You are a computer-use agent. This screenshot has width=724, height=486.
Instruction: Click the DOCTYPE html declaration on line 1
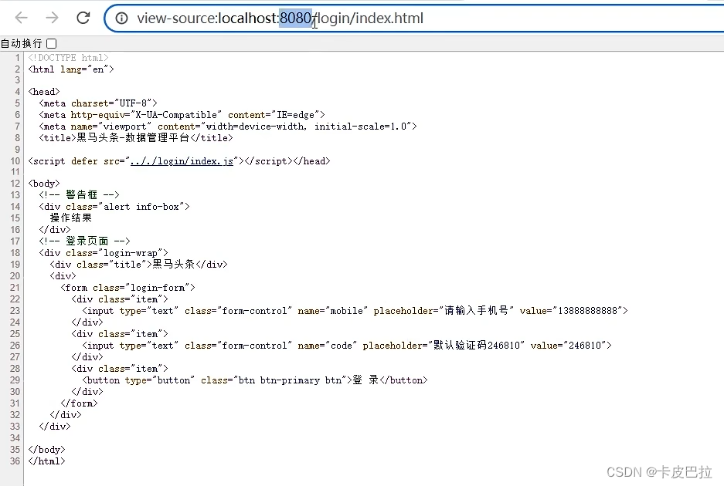click(x=68, y=58)
